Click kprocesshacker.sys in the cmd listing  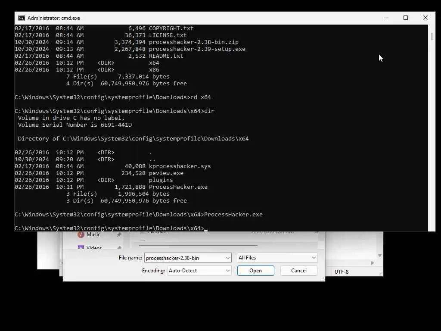coord(180,166)
